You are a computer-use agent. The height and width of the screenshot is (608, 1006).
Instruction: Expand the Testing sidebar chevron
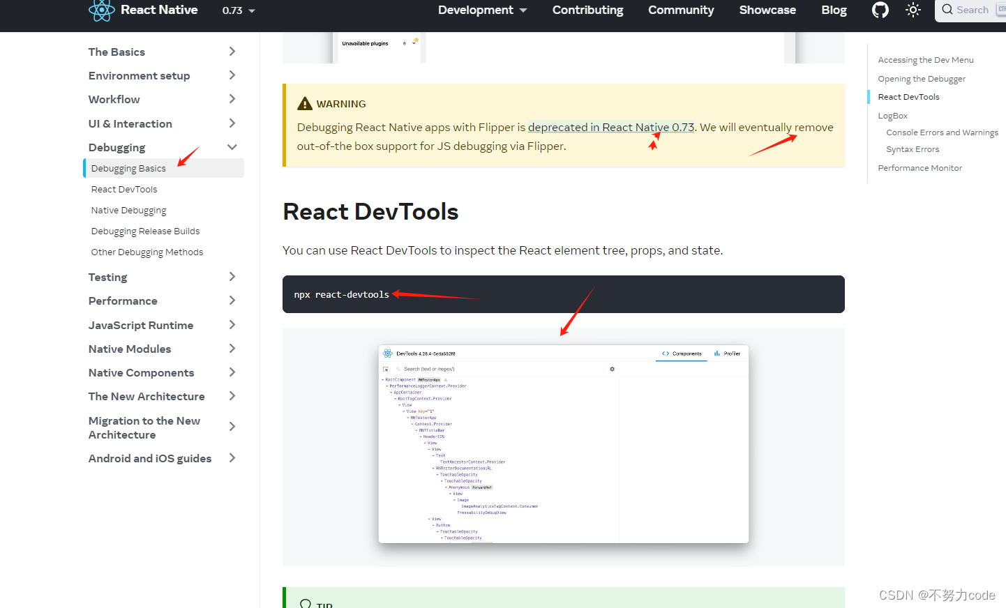(232, 277)
